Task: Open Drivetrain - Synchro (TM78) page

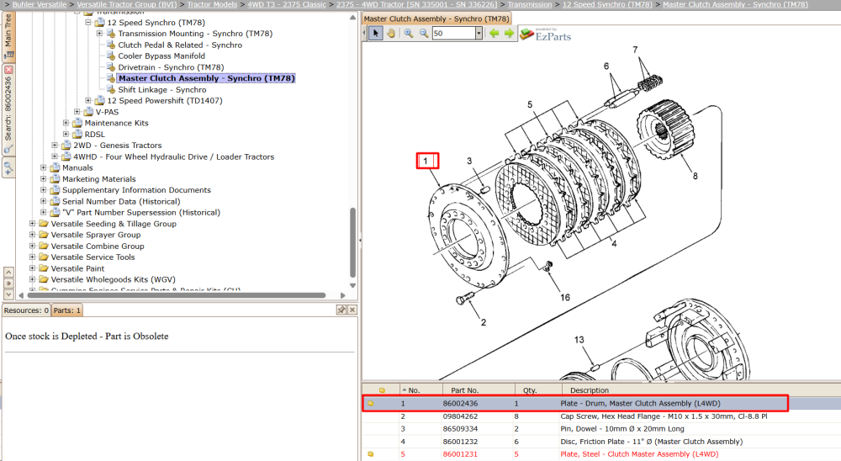Action: [171, 67]
